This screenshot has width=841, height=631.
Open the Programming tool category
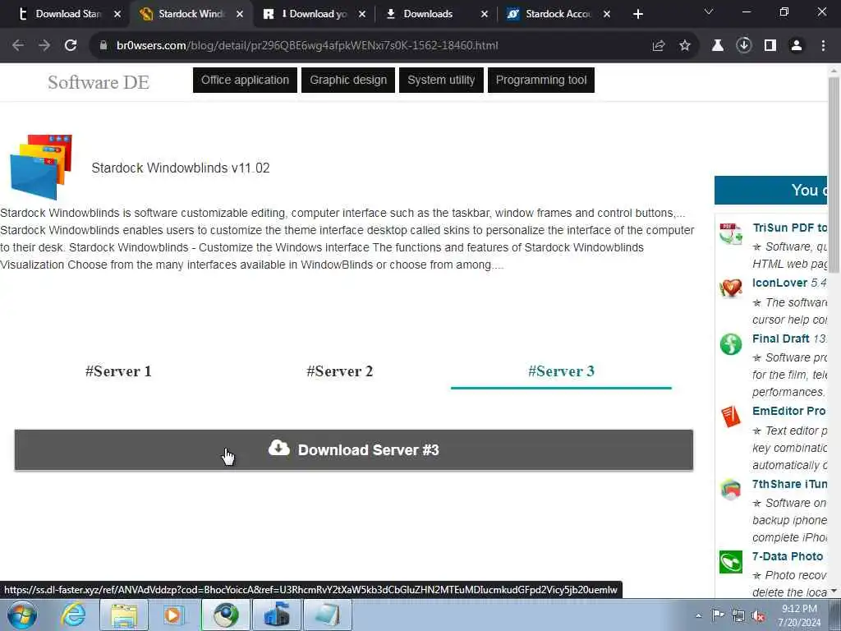coord(541,80)
